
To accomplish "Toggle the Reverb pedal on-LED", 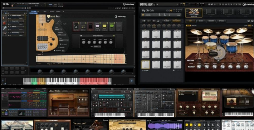I will [x=115, y=23].
